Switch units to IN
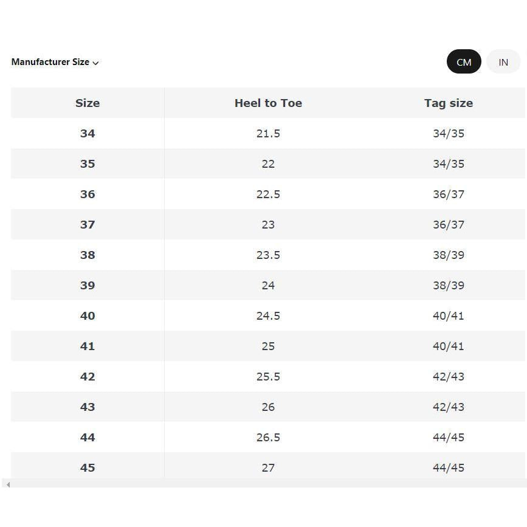The width and height of the screenshot is (527, 527). tap(503, 62)
